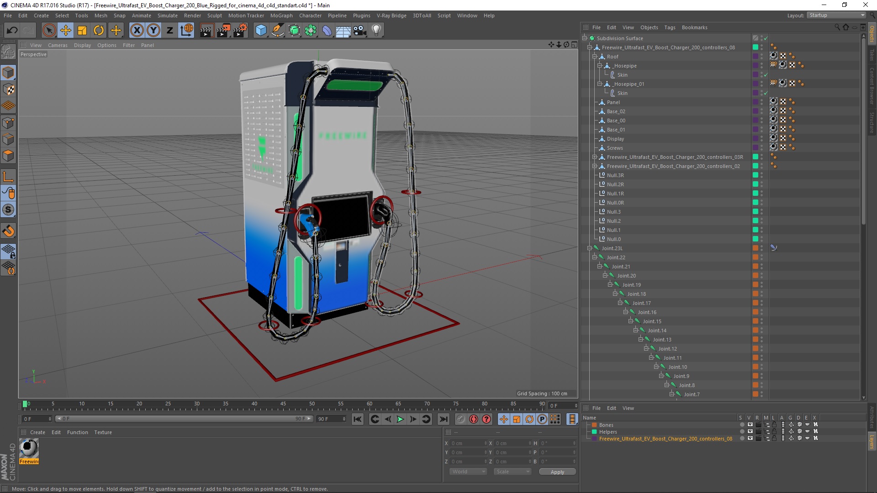Add a Camera object
Viewport: 877px width, 493px height.
click(360, 31)
